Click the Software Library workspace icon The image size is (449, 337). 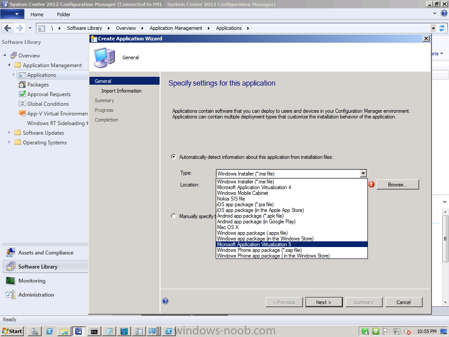pyautogui.click(x=11, y=266)
